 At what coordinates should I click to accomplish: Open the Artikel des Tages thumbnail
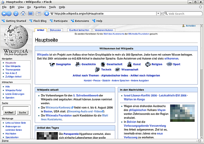click(x=47, y=136)
